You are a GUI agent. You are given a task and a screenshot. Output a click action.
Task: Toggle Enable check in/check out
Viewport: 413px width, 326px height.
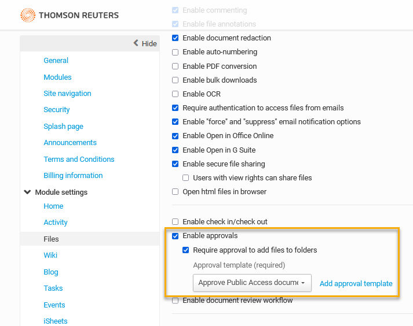coord(175,221)
